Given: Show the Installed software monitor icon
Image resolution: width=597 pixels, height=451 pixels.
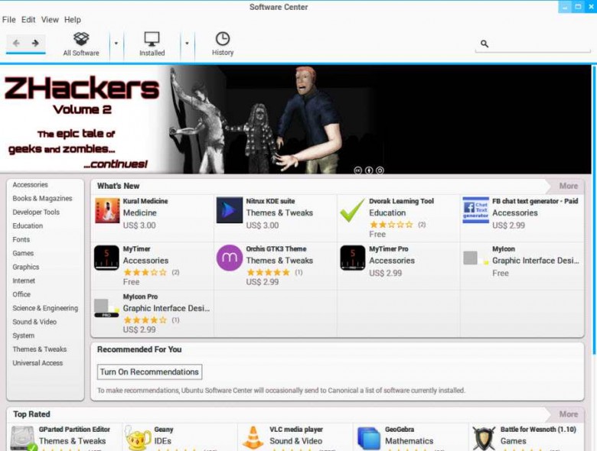Looking at the screenshot, I should click(152, 39).
